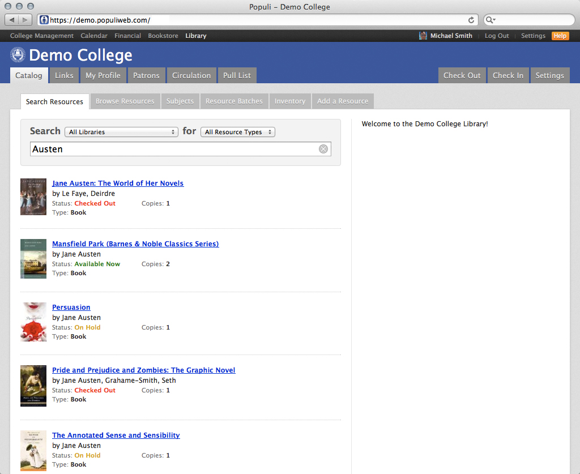580x474 pixels.
Task: Switch to the Catalog tab
Action: click(x=29, y=75)
